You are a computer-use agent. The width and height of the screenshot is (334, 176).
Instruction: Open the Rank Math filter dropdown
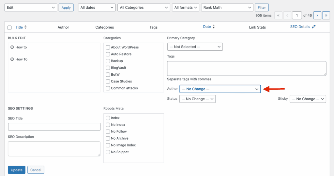[x=227, y=7]
